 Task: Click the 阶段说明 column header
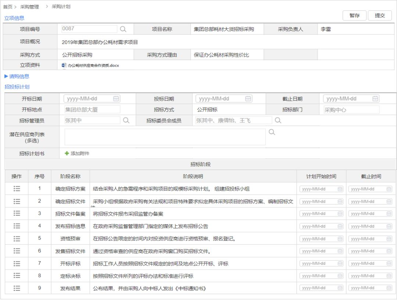click(193, 176)
